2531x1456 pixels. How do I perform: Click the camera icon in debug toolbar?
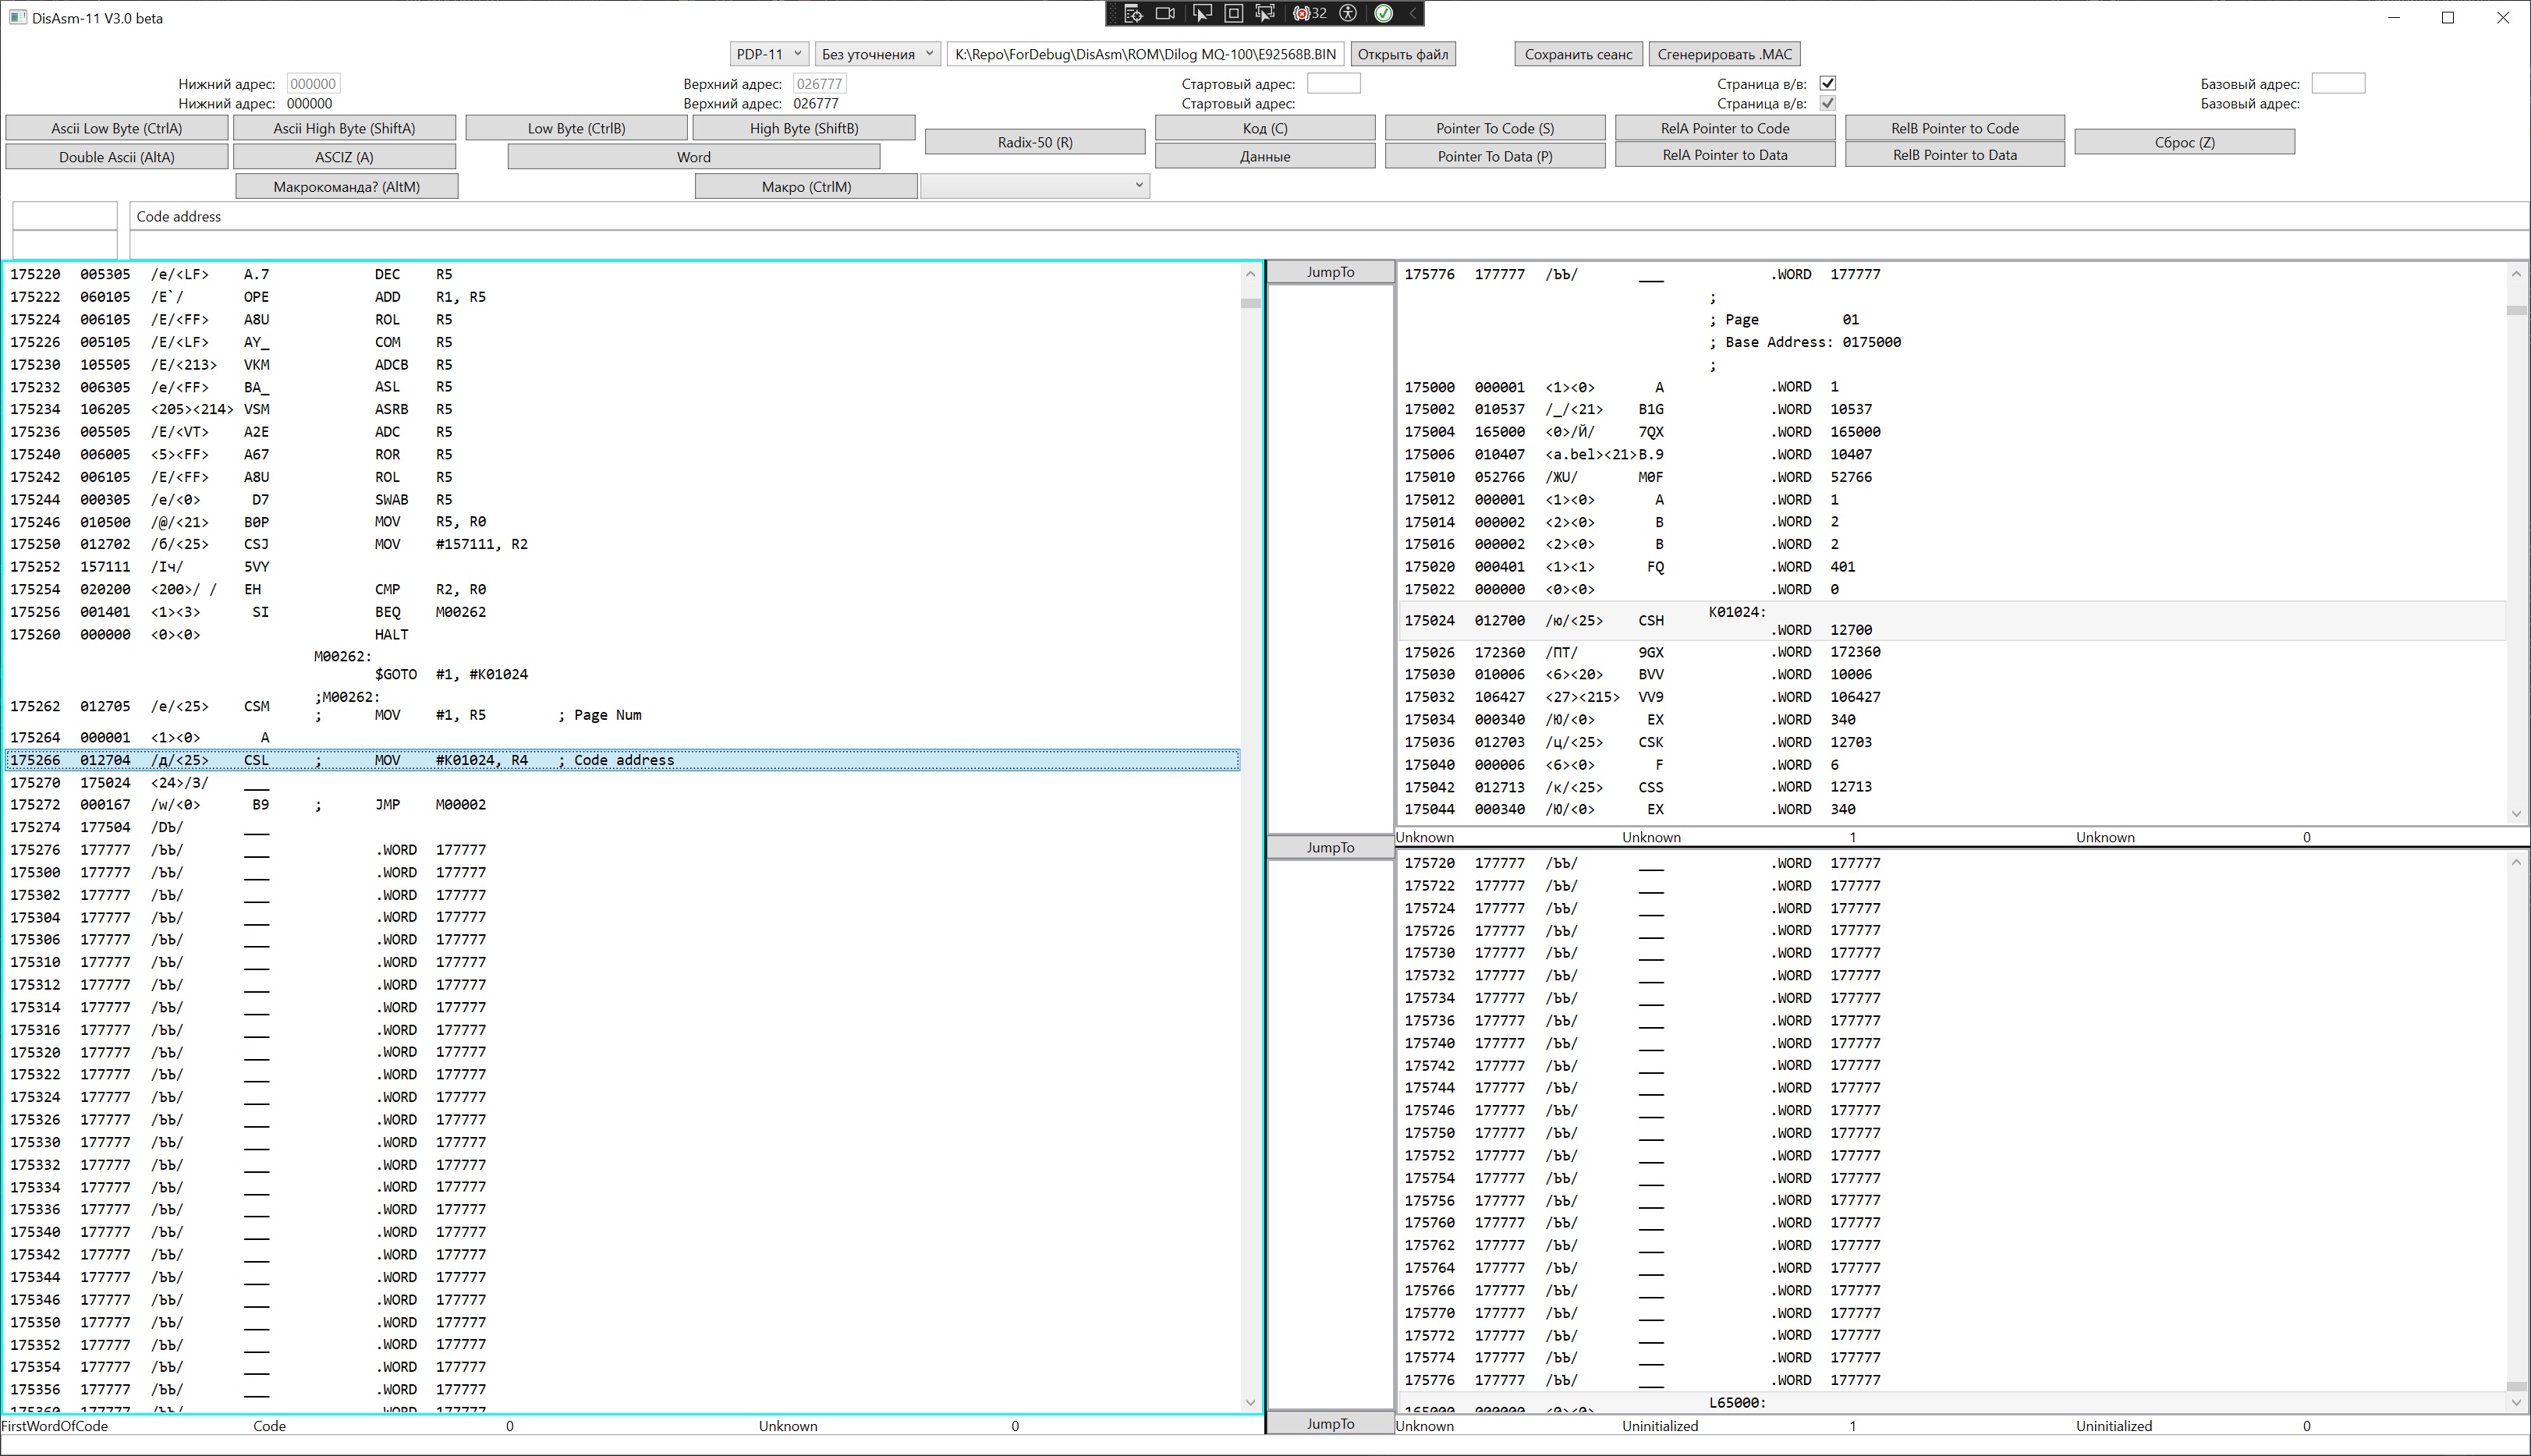pyautogui.click(x=1165, y=13)
